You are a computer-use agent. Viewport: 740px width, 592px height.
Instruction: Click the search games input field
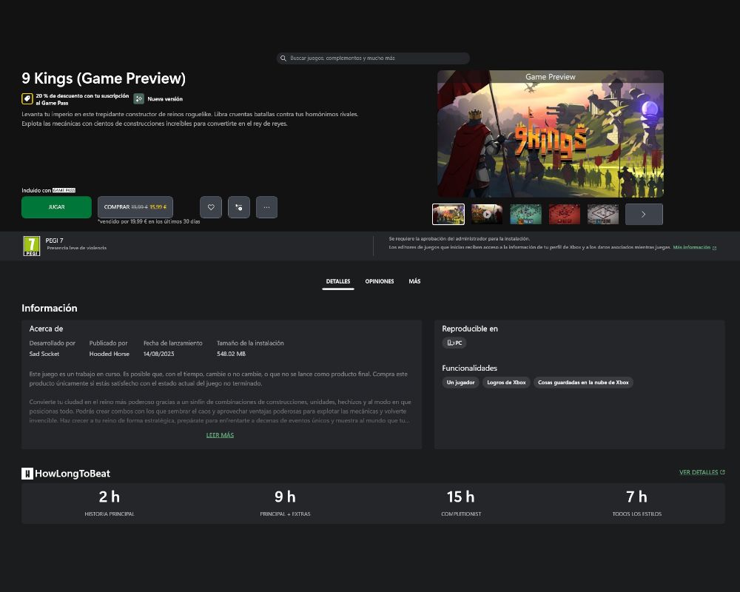point(373,58)
